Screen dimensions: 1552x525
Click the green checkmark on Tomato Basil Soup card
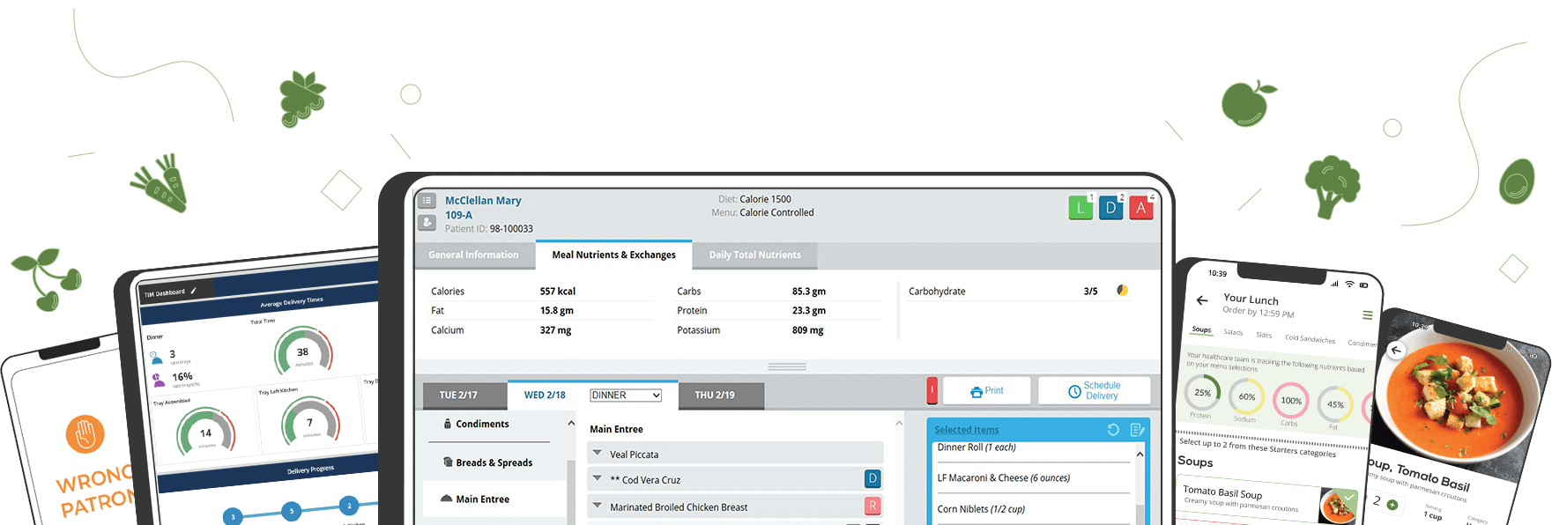1348,498
